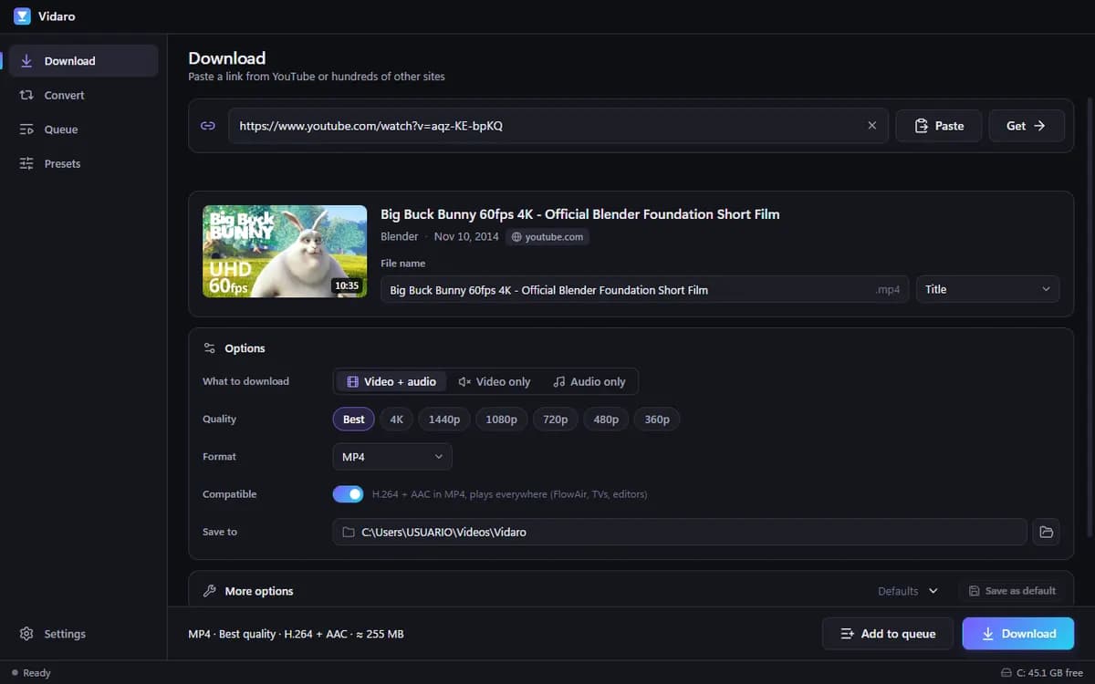Select Video only download mode
This screenshot has width=1095, height=684.
[494, 381]
